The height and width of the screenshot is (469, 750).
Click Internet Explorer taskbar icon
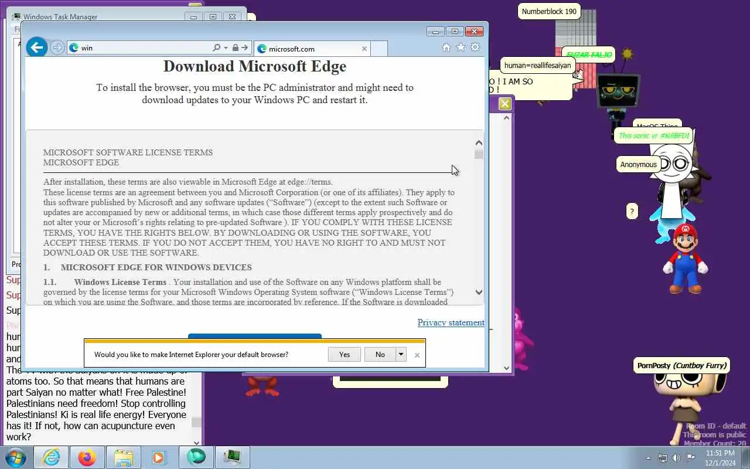click(x=51, y=457)
